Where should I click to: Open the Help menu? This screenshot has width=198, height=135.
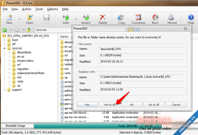pyautogui.click(x=65, y=9)
